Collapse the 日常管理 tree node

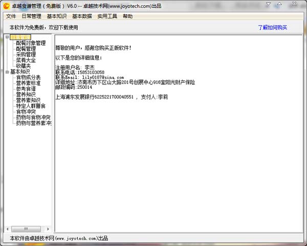click(x=7, y=37)
